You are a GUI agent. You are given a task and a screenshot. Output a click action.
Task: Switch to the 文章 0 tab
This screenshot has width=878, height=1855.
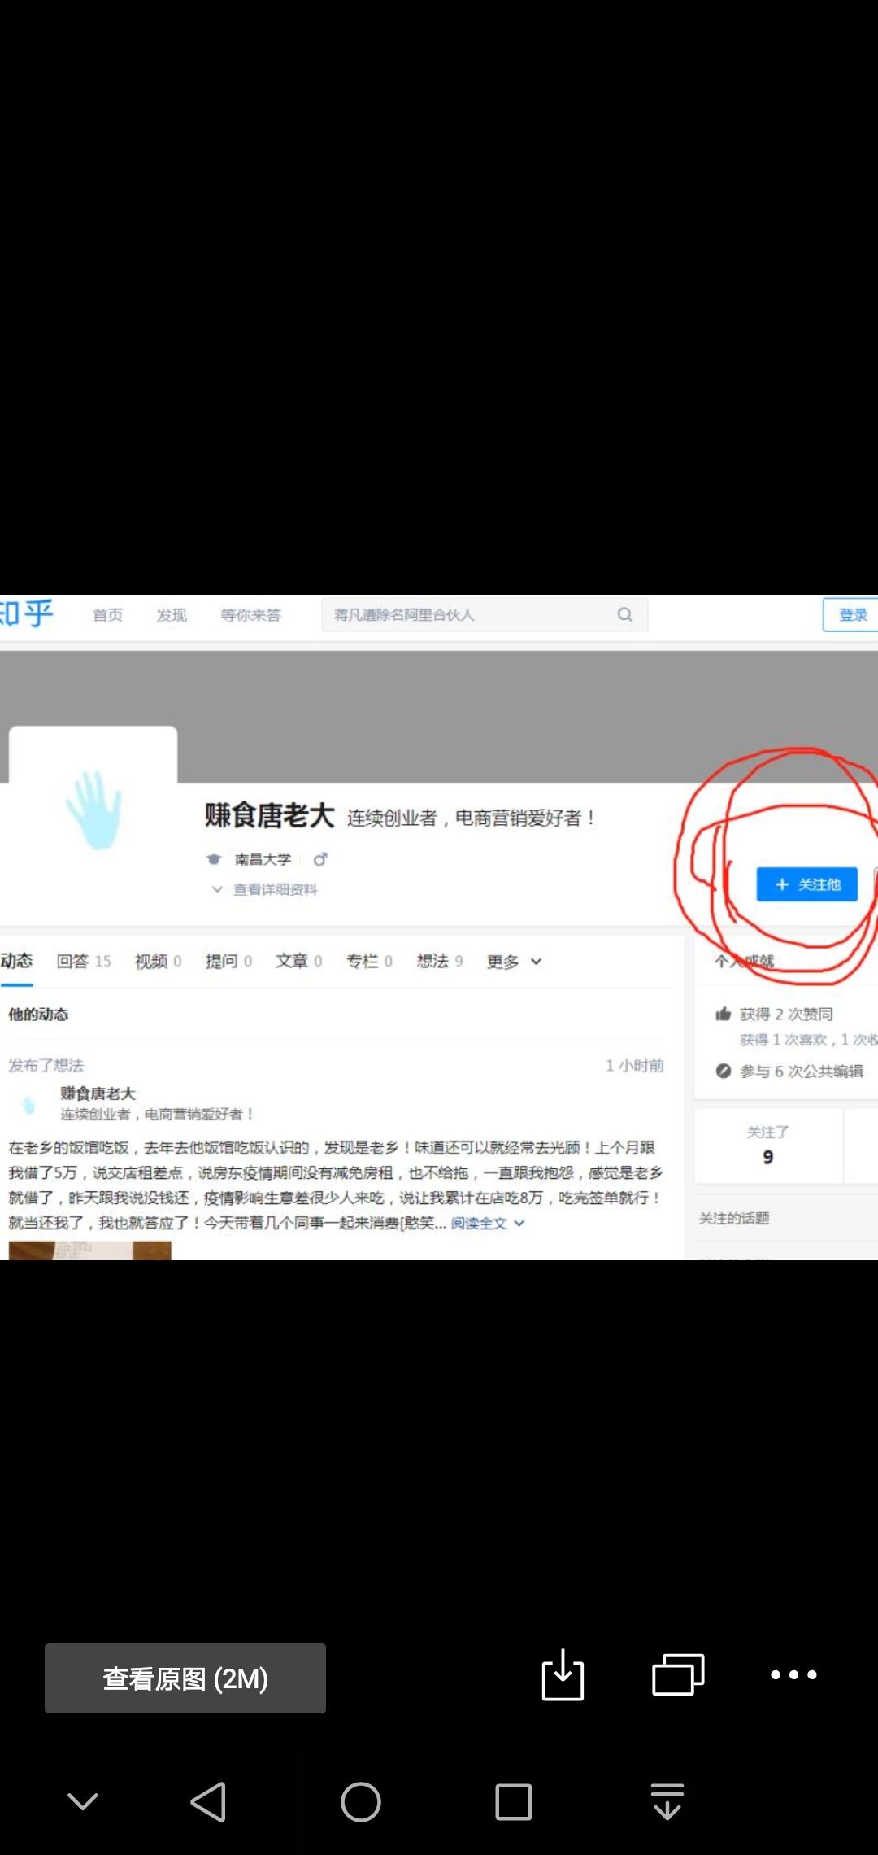click(x=299, y=962)
